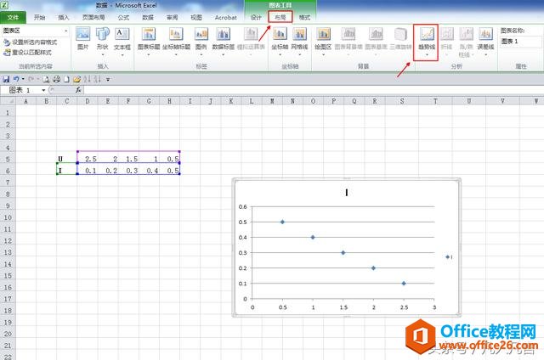Click 设置所选内容格式 format selection
Image resolution: width=544 pixels, height=360 pixels.
coord(31,42)
